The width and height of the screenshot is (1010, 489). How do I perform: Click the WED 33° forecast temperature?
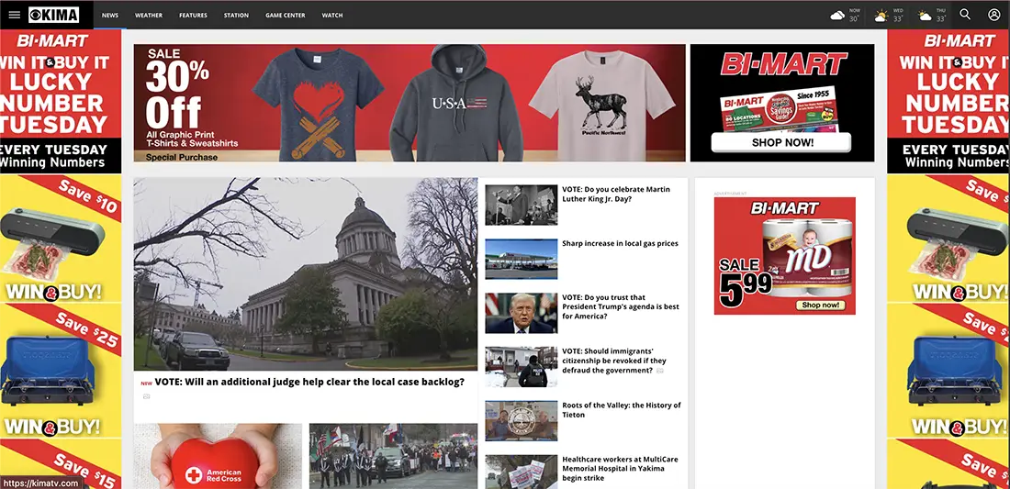pyautogui.click(x=897, y=18)
